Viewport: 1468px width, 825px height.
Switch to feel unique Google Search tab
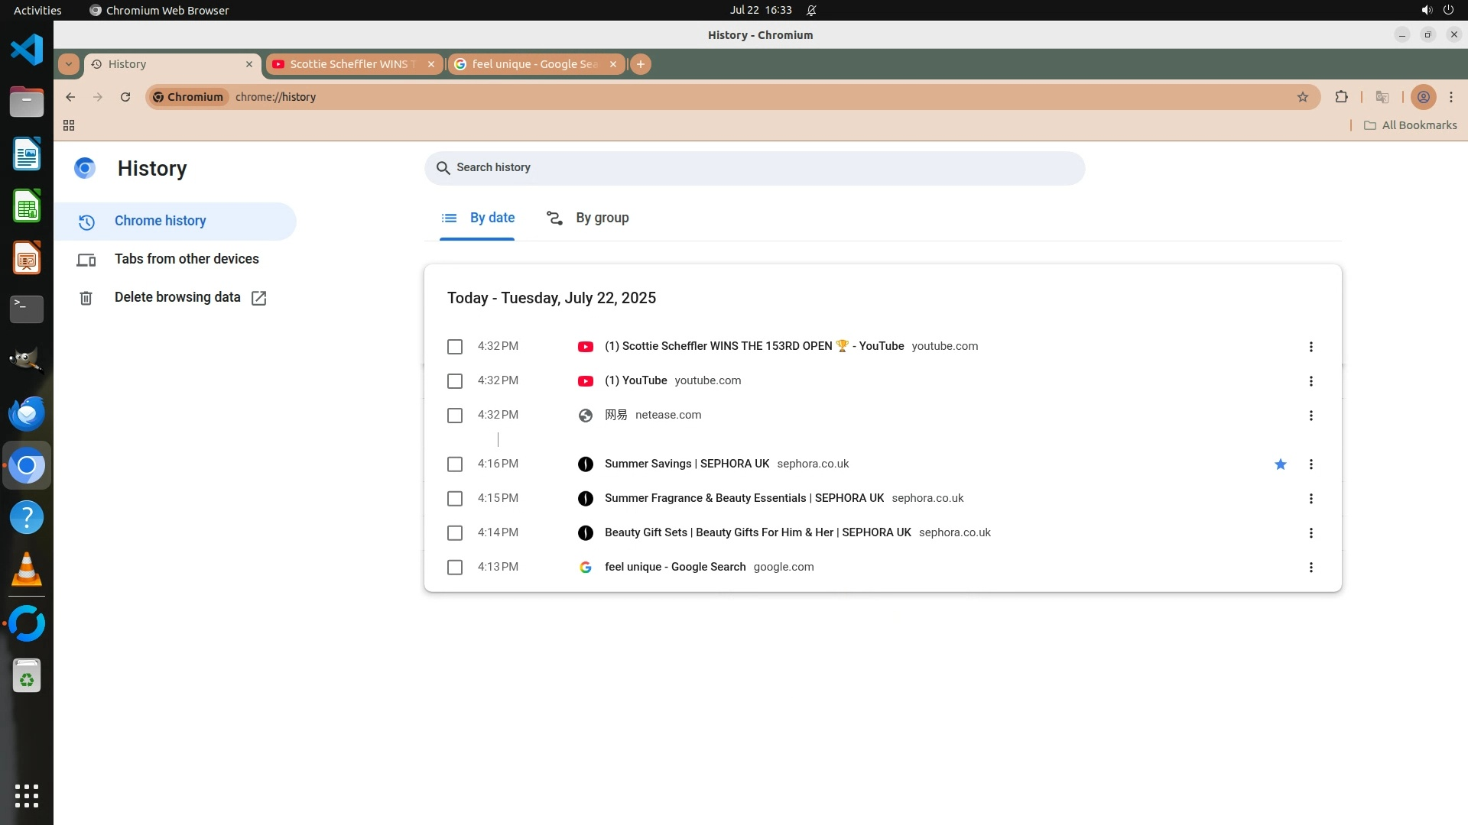tap(534, 64)
